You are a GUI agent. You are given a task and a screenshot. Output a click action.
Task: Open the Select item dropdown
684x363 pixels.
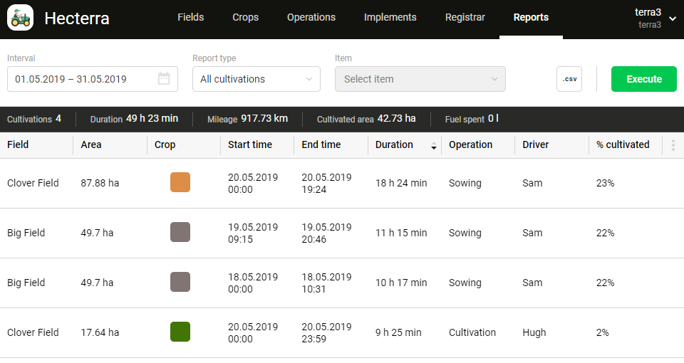(x=420, y=79)
